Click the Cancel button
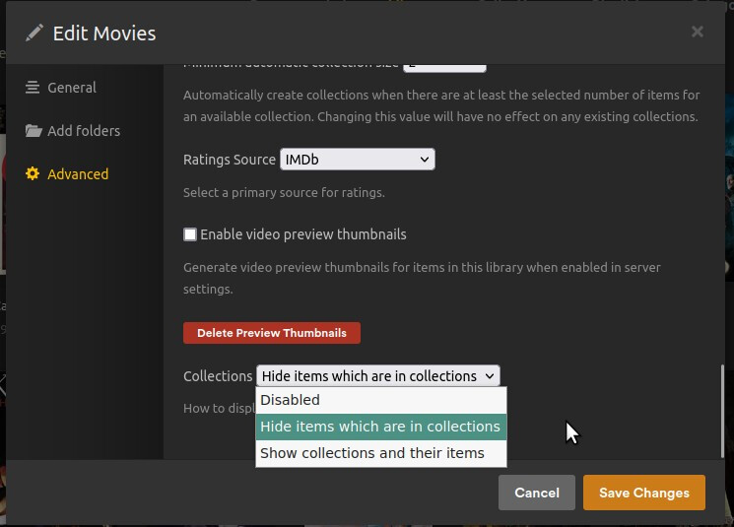The image size is (734, 527). [536, 493]
